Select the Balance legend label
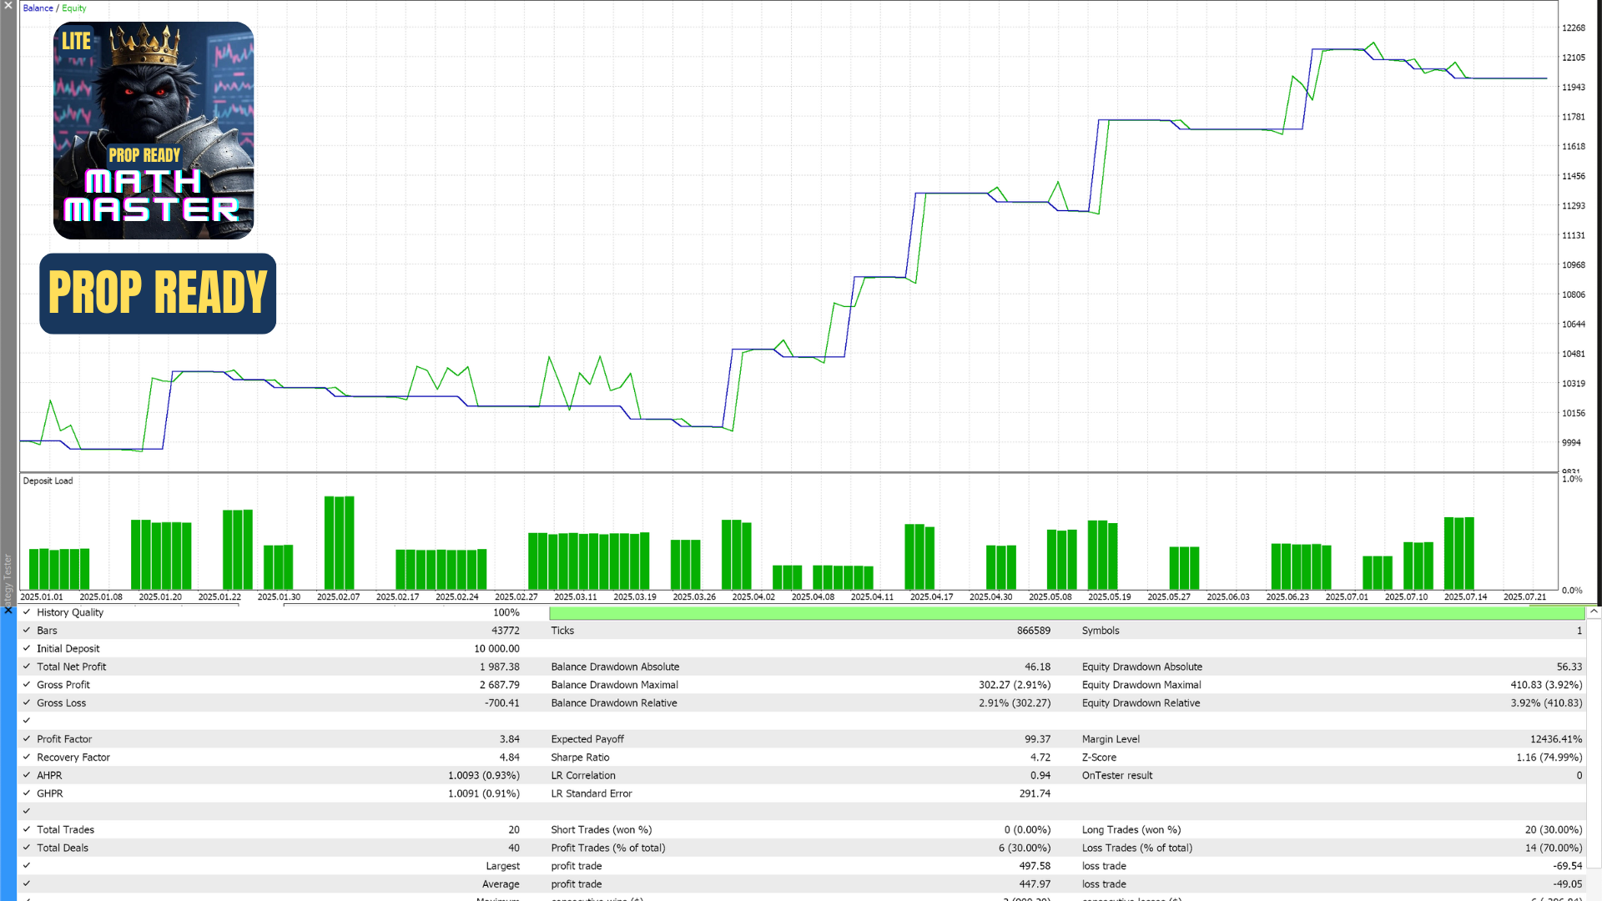Screen dimensions: 1602x901 coord(38,8)
